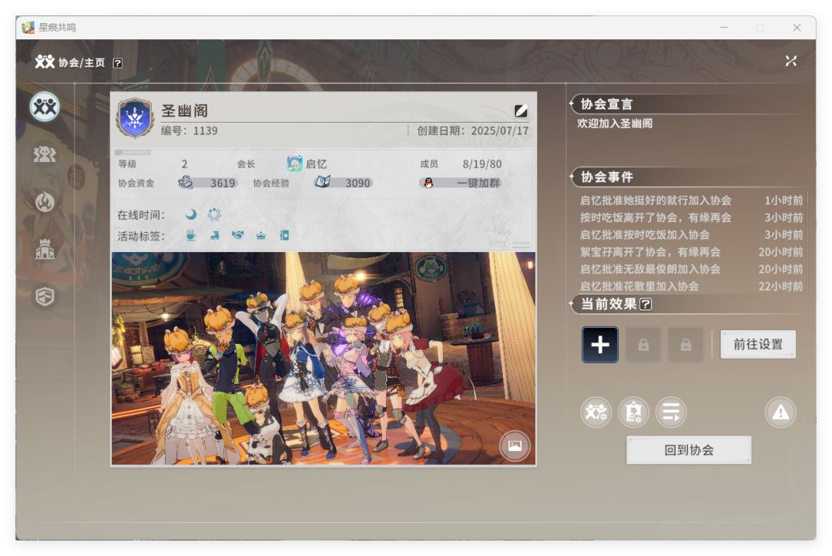Click the 一键加群 QQ button
Screen dimensions: 832x556
(x=461, y=183)
